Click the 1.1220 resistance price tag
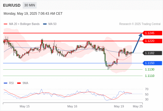163x111 pixels. (x=152, y=41)
